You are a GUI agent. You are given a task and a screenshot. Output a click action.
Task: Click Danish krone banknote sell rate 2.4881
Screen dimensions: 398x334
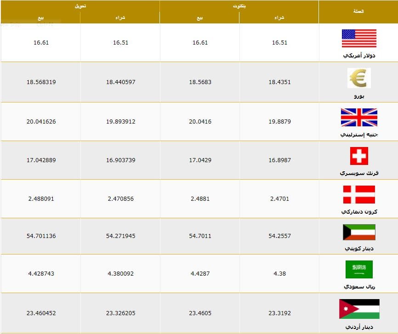coord(200,199)
